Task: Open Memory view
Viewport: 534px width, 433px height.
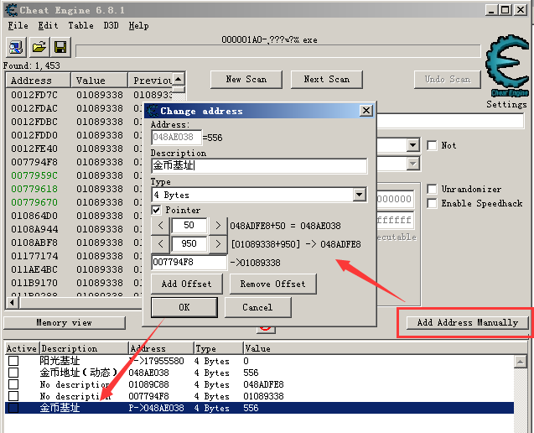Action: click(65, 322)
